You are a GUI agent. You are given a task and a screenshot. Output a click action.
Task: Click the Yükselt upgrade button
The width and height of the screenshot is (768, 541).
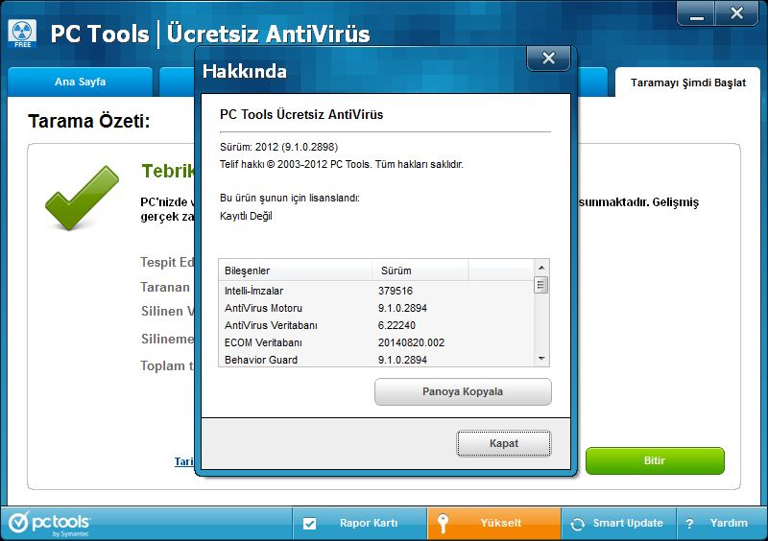click(493, 524)
